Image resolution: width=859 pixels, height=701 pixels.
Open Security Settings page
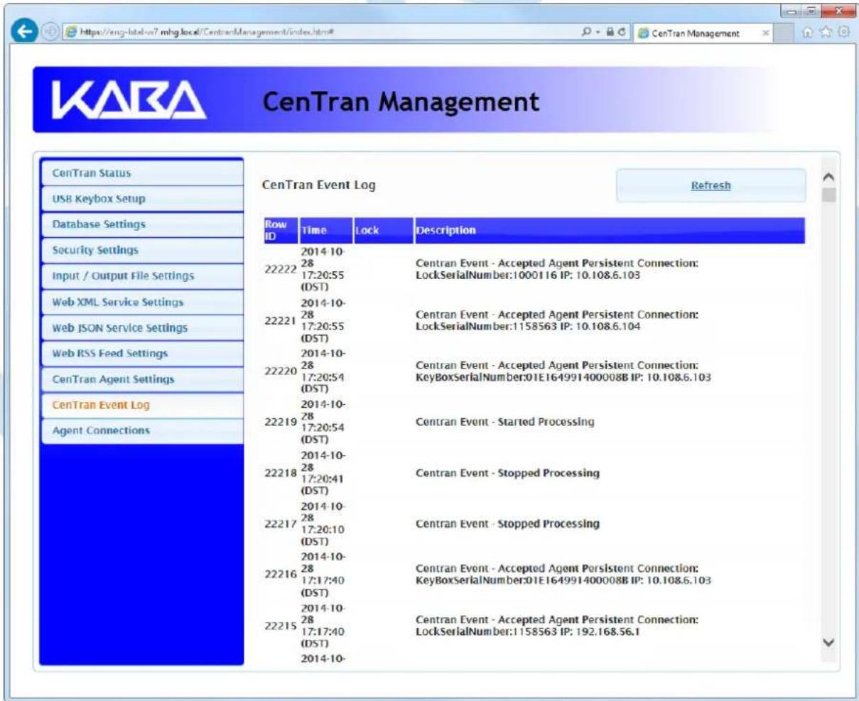[x=142, y=250]
